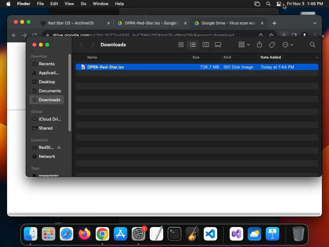This screenshot has height=247, width=329.
Task: Click the Finder Edit Tags icon
Action: tap(272, 44)
